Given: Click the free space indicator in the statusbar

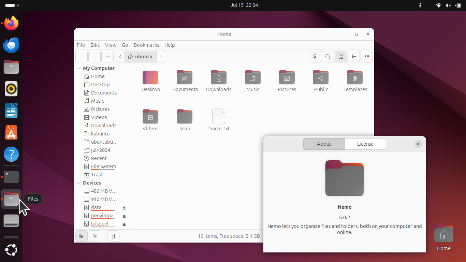Looking at the screenshot, I should 229,236.
